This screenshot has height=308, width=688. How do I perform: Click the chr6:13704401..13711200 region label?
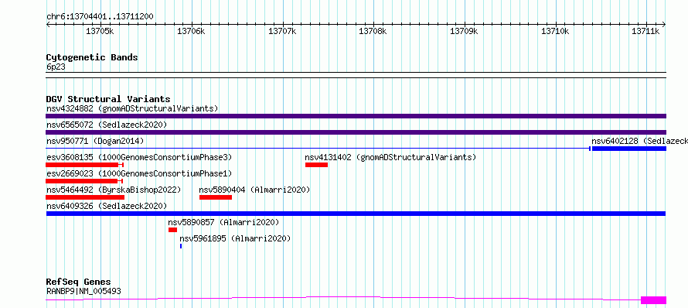click(100, 17)
